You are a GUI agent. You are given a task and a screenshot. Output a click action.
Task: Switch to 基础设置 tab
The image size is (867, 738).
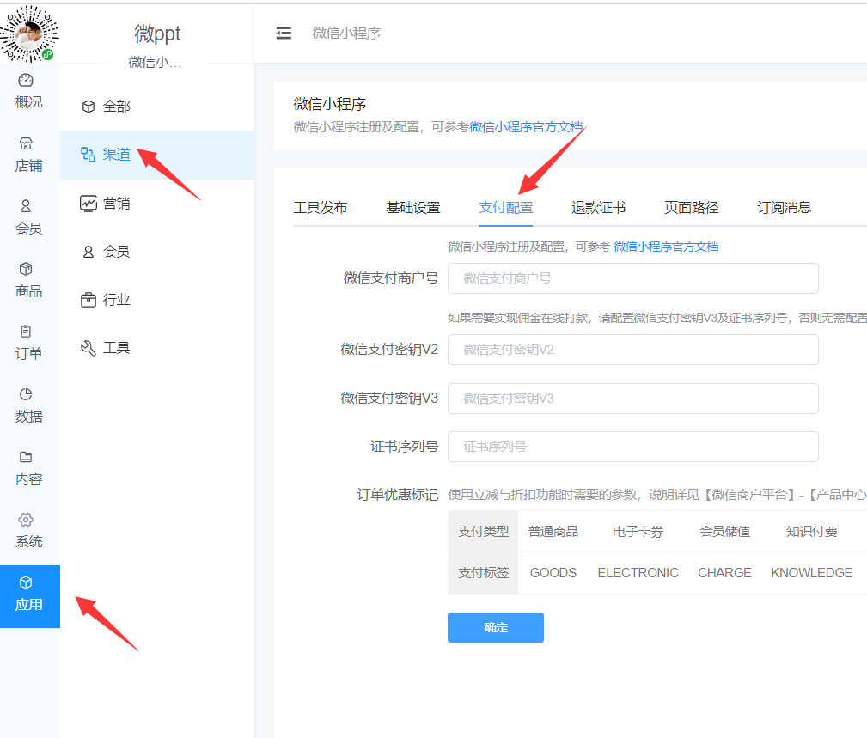click(412, 207)
